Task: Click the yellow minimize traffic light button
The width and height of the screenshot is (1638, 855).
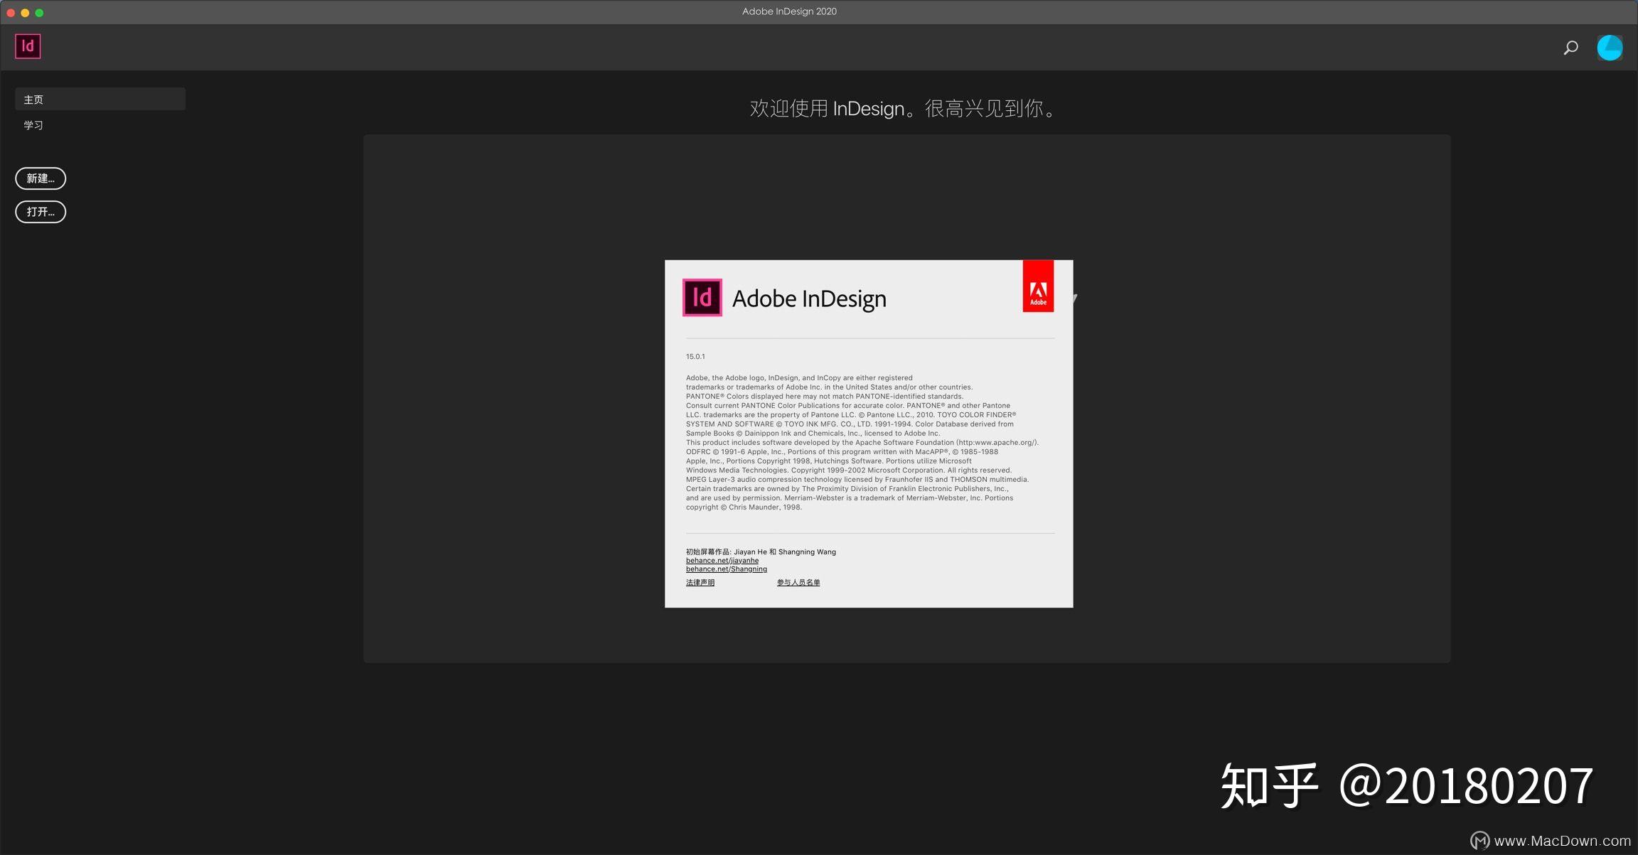Action: click(x=26, y=12)
